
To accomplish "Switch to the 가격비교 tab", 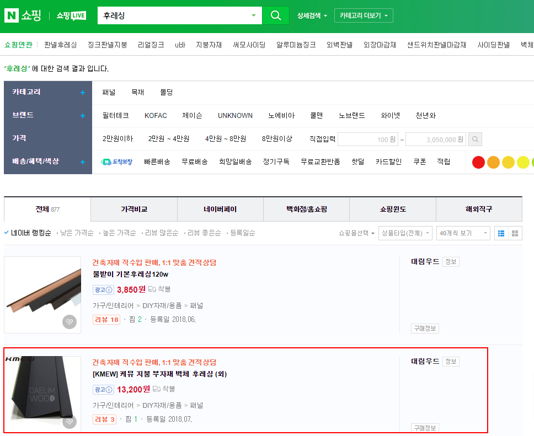I will tap(133, 208).
